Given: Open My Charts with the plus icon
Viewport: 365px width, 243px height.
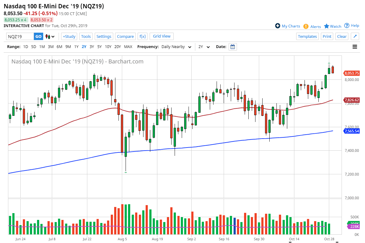Looking at the screenshot, I should (x=278, y=26).
